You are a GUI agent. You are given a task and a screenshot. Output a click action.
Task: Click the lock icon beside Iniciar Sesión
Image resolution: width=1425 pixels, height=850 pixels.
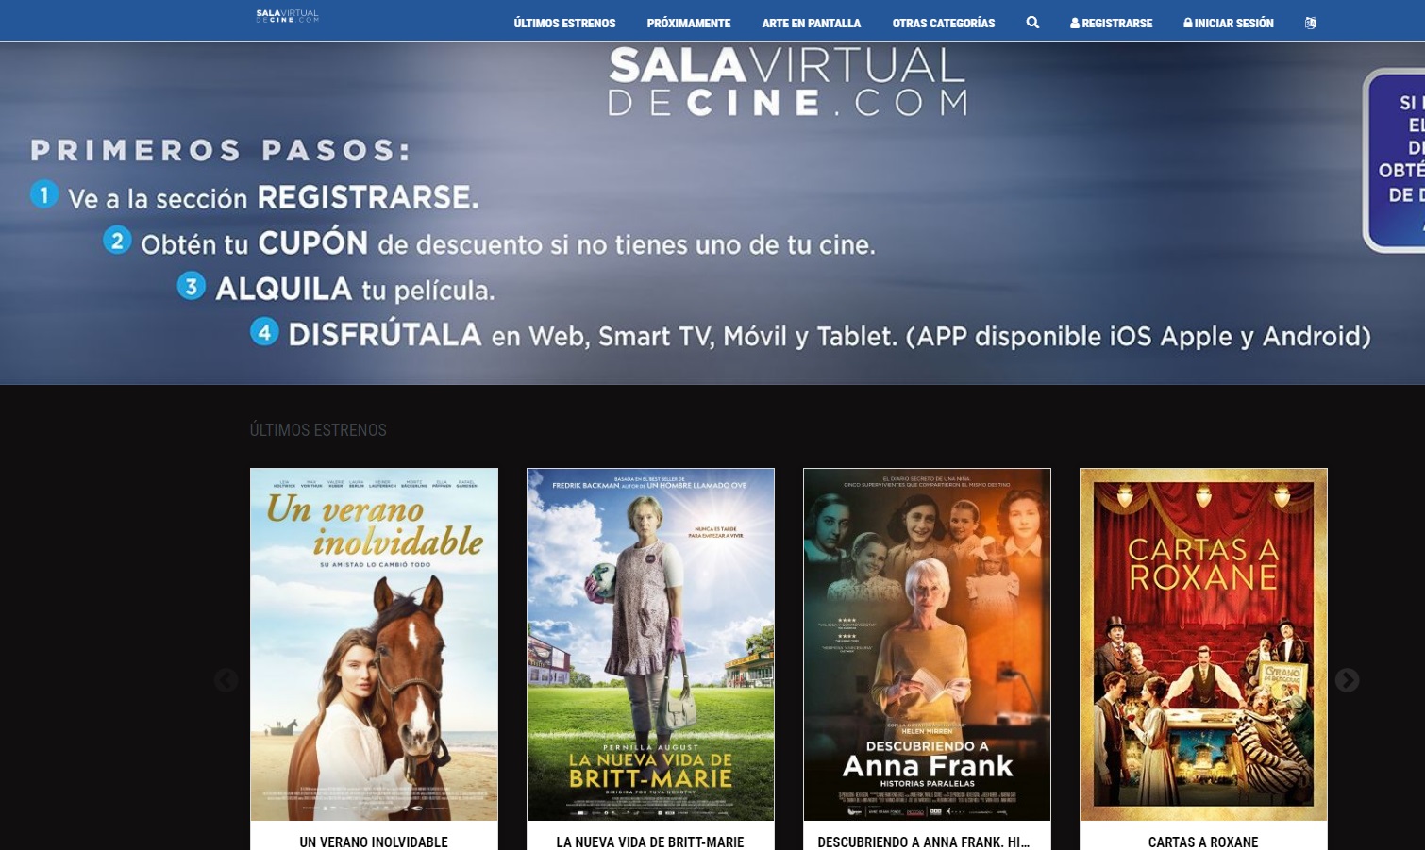click(x=1188, y=23)
